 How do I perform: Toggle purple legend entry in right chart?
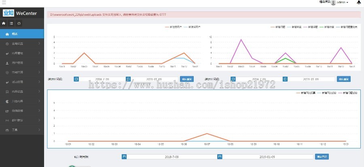310,27
